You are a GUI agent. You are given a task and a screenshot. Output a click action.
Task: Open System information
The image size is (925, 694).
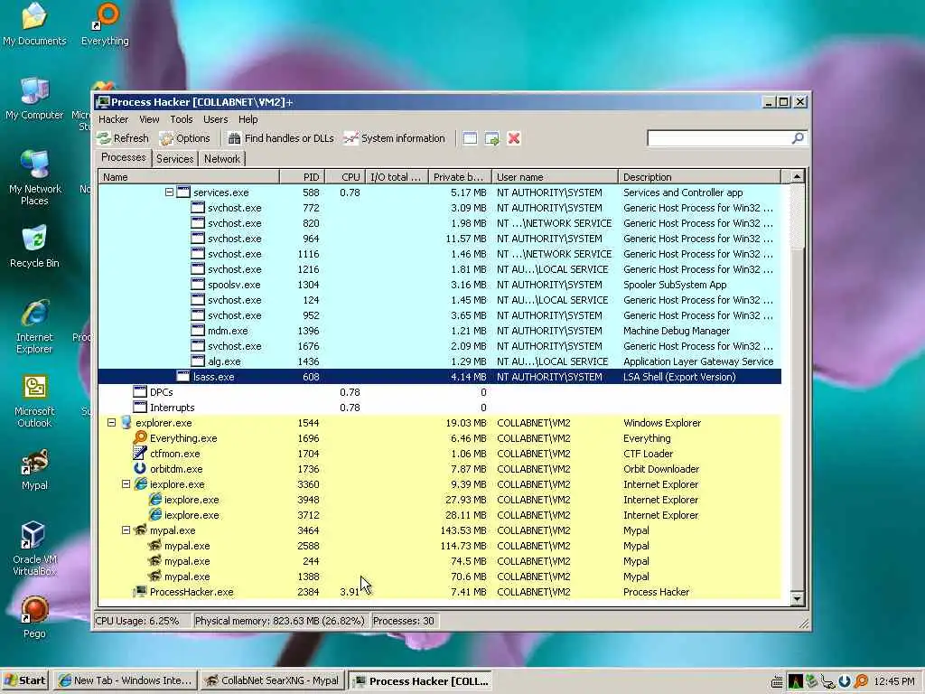pyautogui.click(x=395, y=138)
